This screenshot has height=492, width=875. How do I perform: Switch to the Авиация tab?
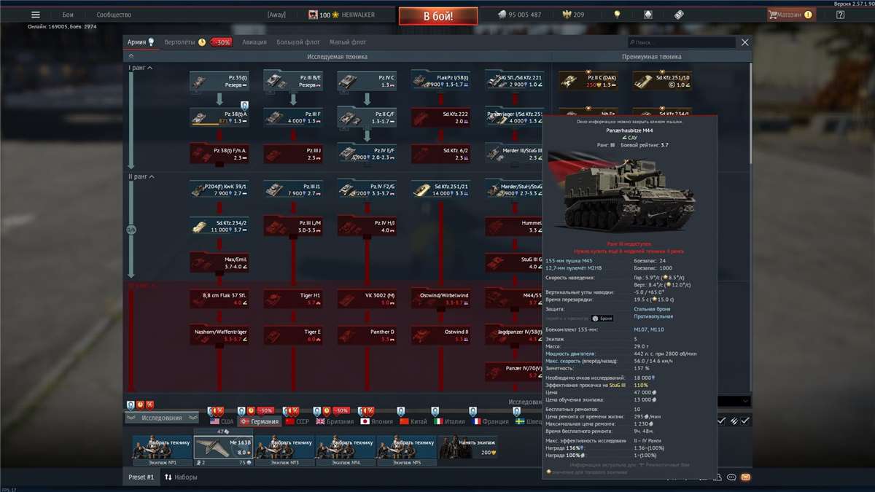point(254,42)
